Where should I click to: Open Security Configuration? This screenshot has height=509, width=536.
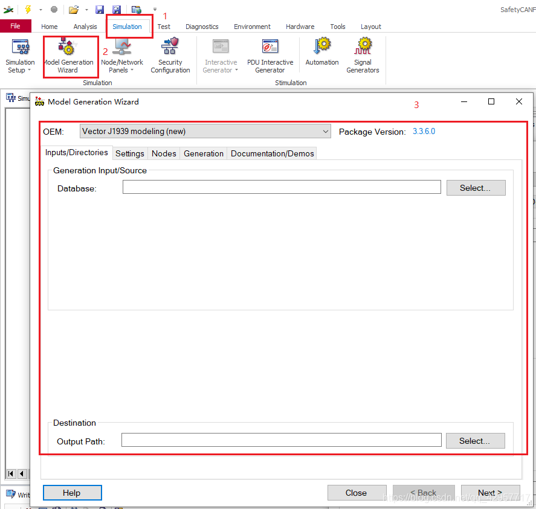coord(170,56)
